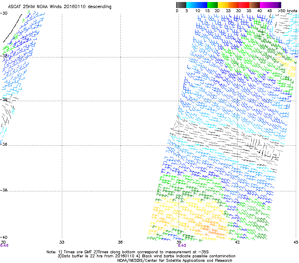Pick the brown 35–40 knots legend segment
This screenshot has height=263, width=299.
click(x=255, y=5)
